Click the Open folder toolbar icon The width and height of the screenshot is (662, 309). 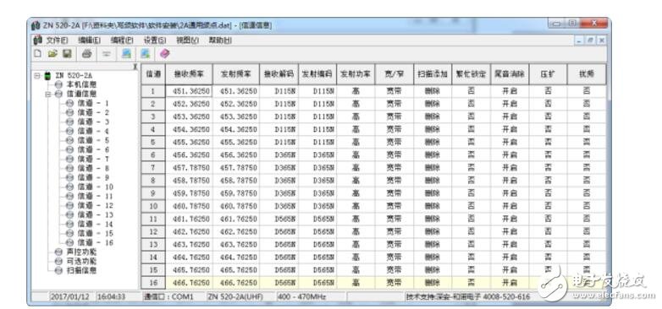coord(52,54)
